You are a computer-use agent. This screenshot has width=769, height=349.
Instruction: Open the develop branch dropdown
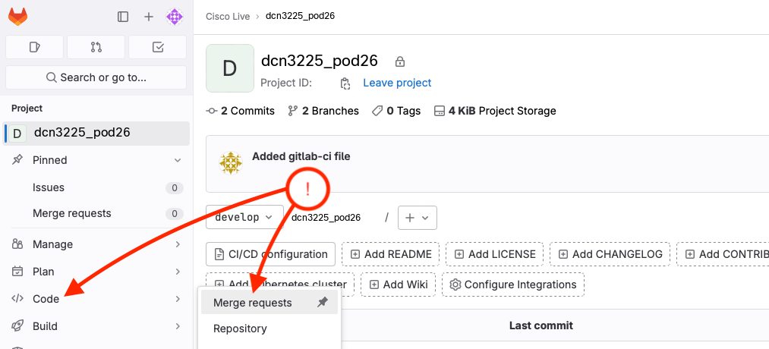coord(244,218)
